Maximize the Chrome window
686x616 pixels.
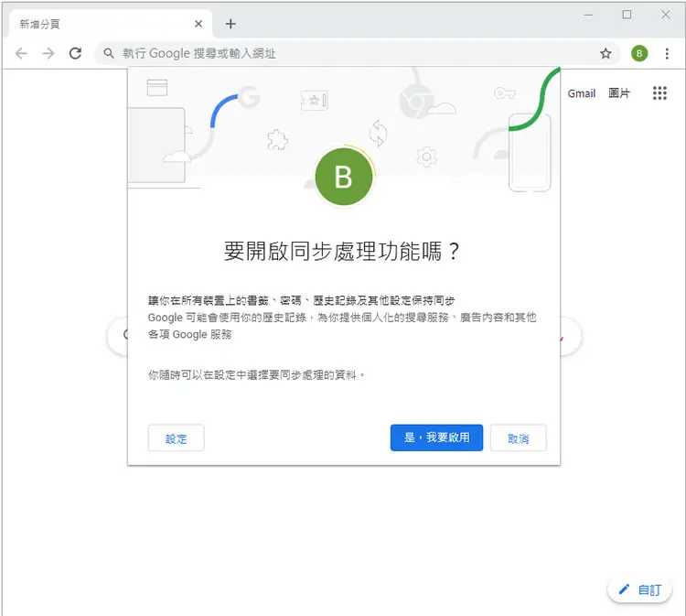(x=627, y=15)
